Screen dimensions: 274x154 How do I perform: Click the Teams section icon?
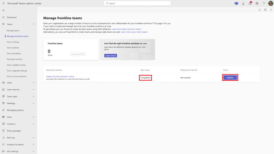click(x=3, y=24)
